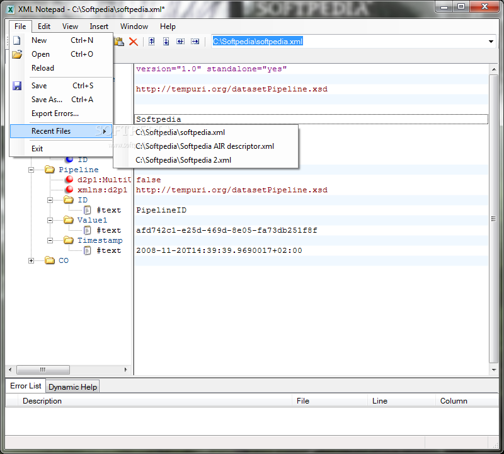Click the Value1 folder icon

[69, 220]
